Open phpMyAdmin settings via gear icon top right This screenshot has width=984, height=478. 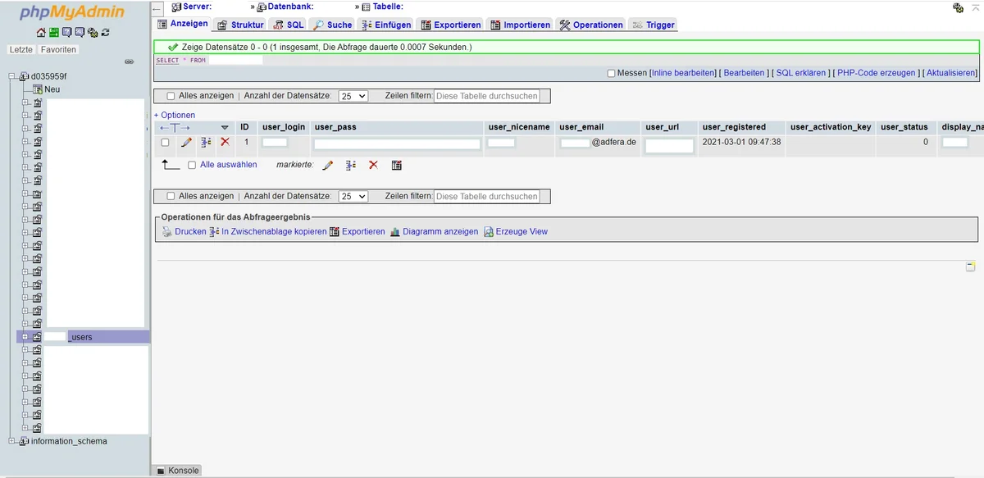[958, 7]
